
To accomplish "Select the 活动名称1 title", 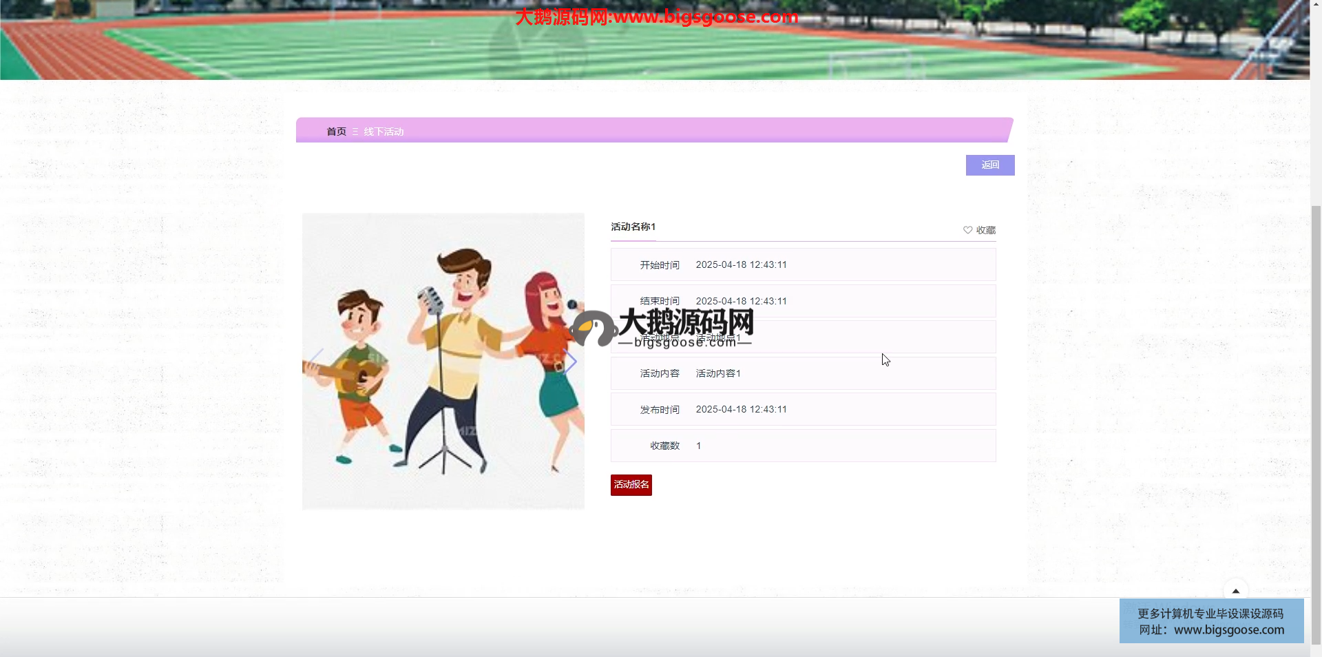I will click(633, 227).
